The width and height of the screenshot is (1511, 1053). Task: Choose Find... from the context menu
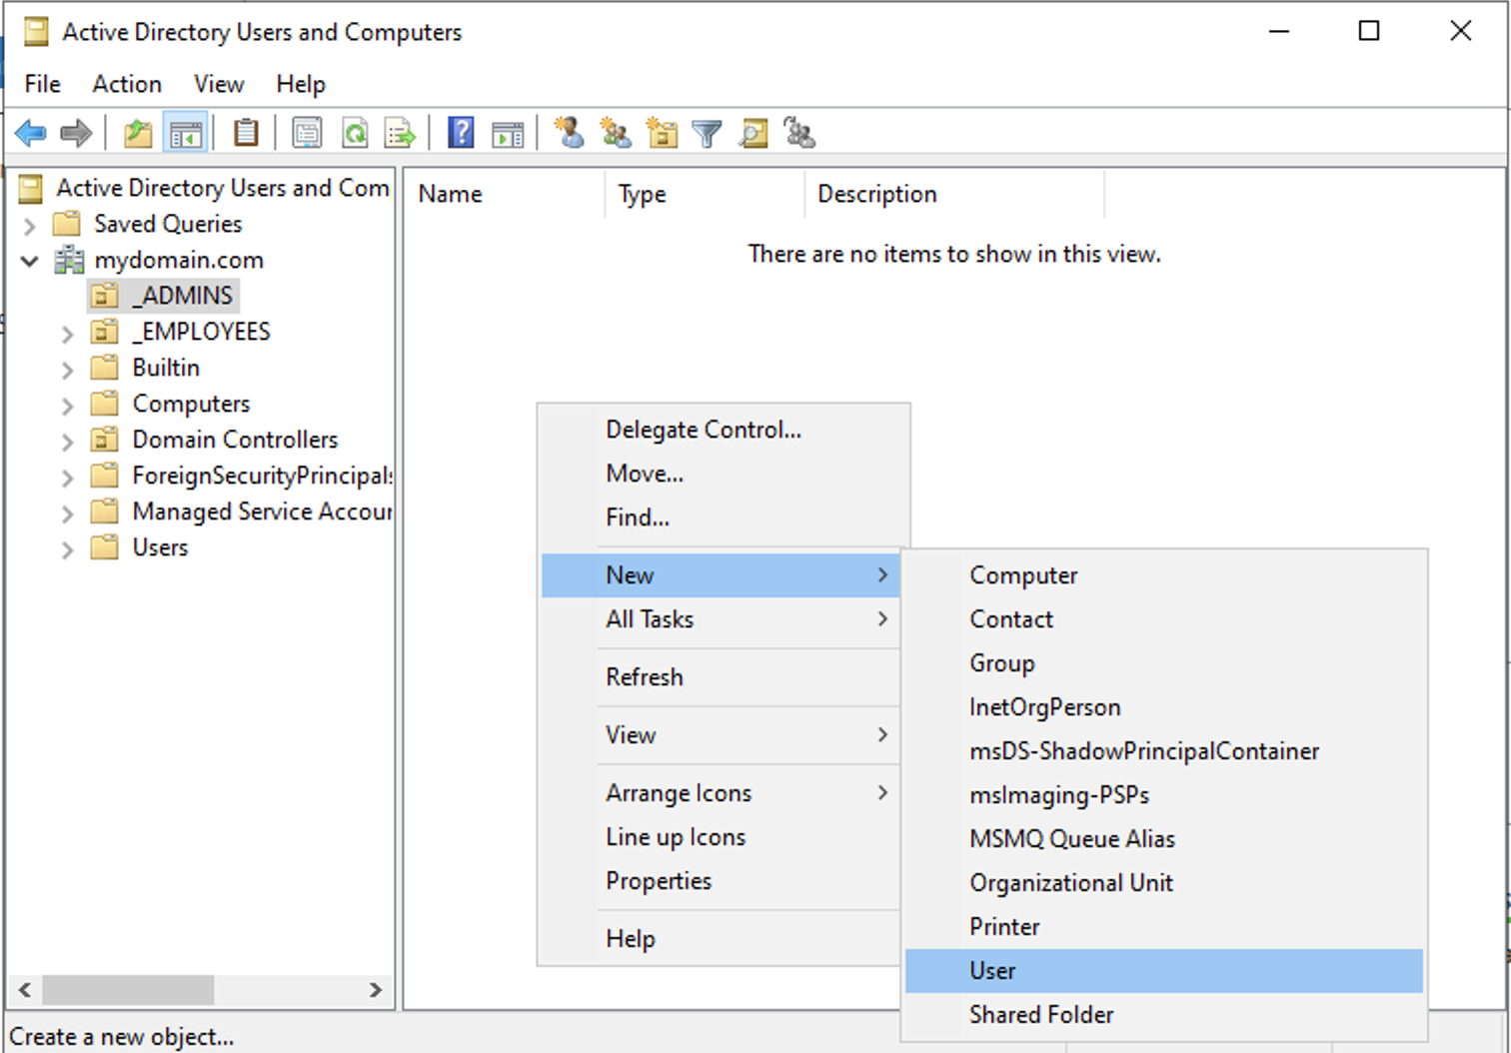(722, 518)
